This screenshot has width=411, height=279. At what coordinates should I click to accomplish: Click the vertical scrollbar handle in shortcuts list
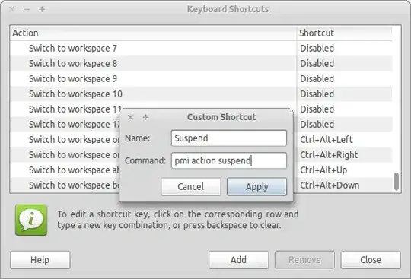click(397, 182)
